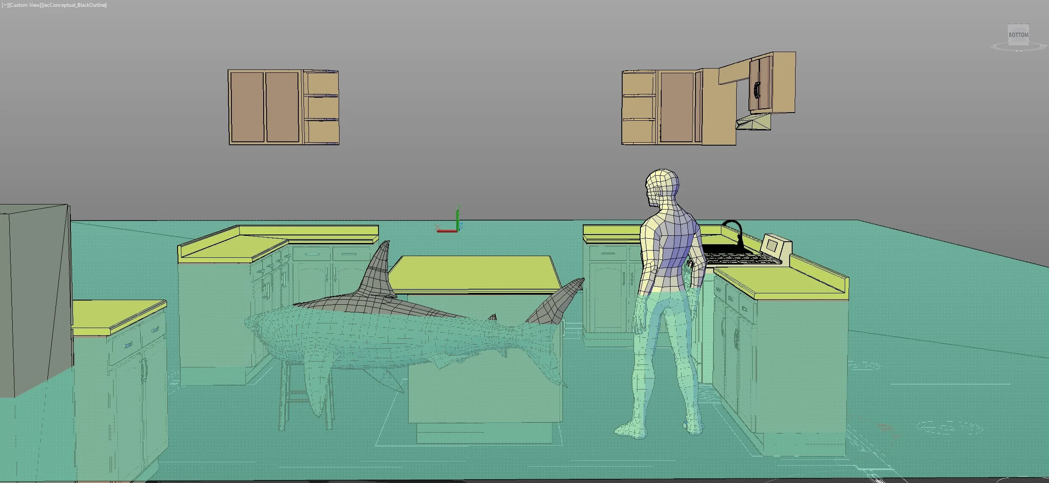The width and height of the screenshot is (1049, 483).
Task: Select the kitchen island countertop
Action: point(475,274)
